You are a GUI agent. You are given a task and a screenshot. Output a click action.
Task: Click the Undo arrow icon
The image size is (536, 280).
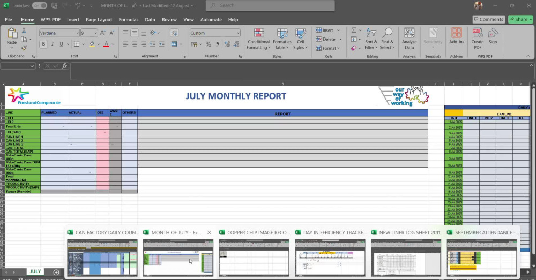tap(78, 5)
